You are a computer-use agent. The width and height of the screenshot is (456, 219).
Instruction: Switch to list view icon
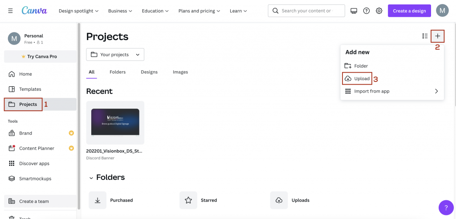tap(425, 36)
